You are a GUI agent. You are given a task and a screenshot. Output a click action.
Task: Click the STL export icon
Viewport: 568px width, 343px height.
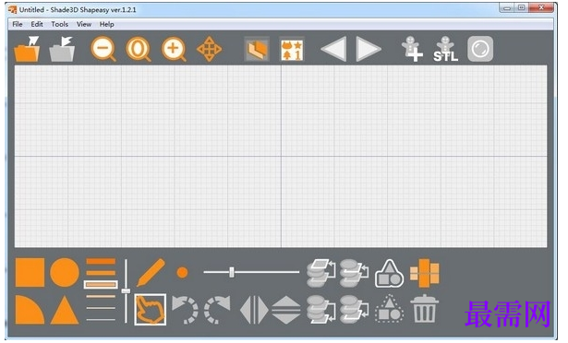(445, 49)
